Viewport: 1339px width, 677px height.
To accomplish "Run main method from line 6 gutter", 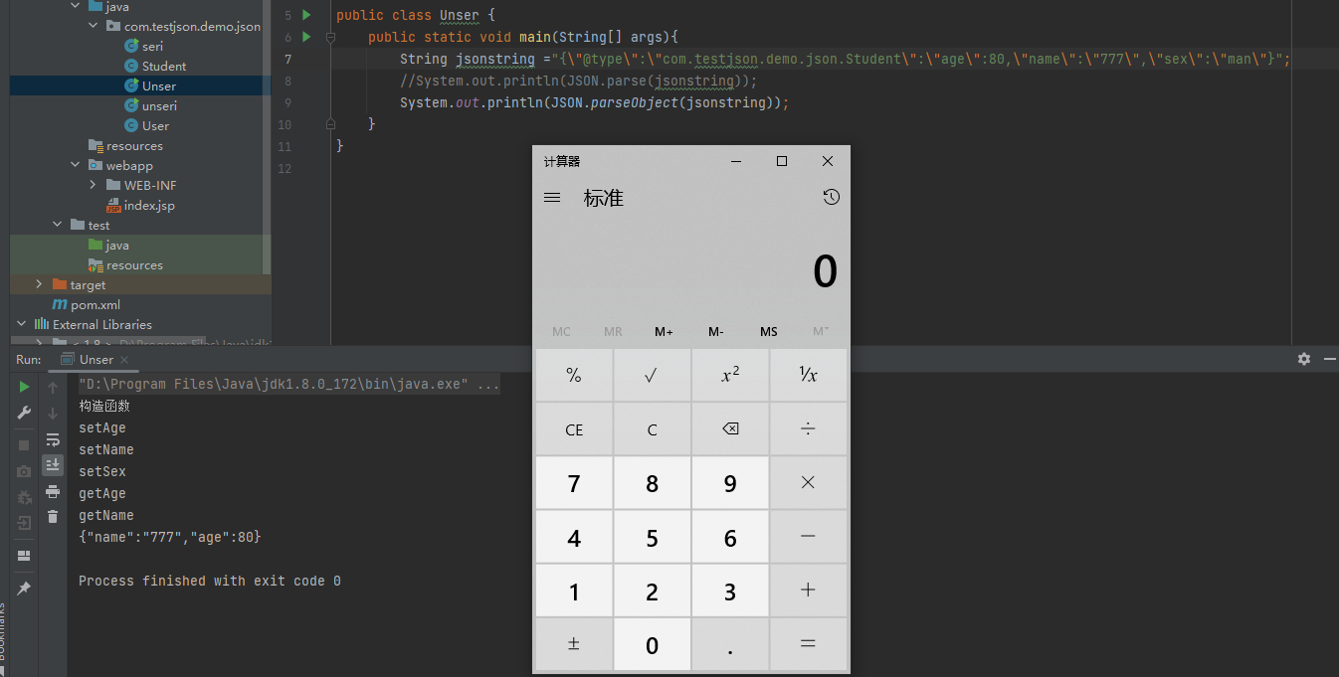I will pyautogui.click(x=306, y=37).
